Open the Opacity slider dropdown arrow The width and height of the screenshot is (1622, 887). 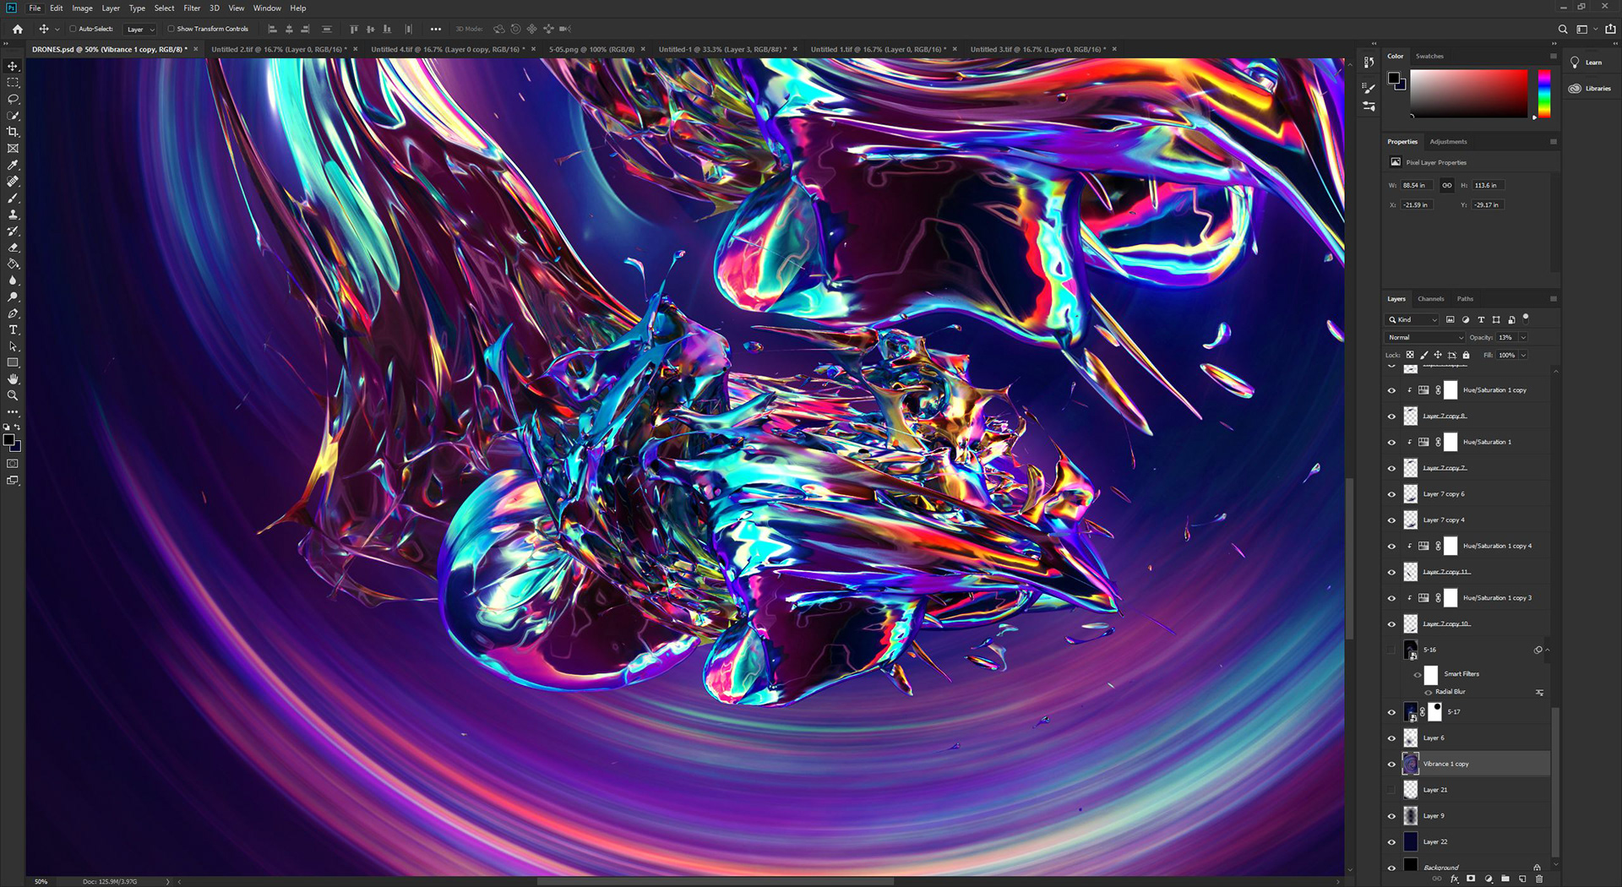click(1523, 337)
